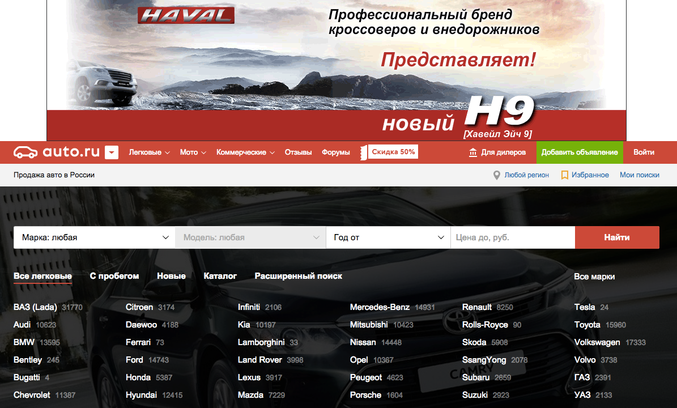677x408 pixels.
Task: Click the Войти login link
Action: click(x=644, y=152)
